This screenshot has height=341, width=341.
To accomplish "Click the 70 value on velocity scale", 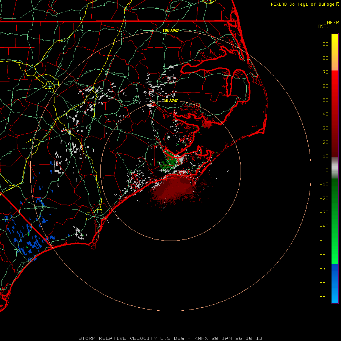I will (325, 72).
